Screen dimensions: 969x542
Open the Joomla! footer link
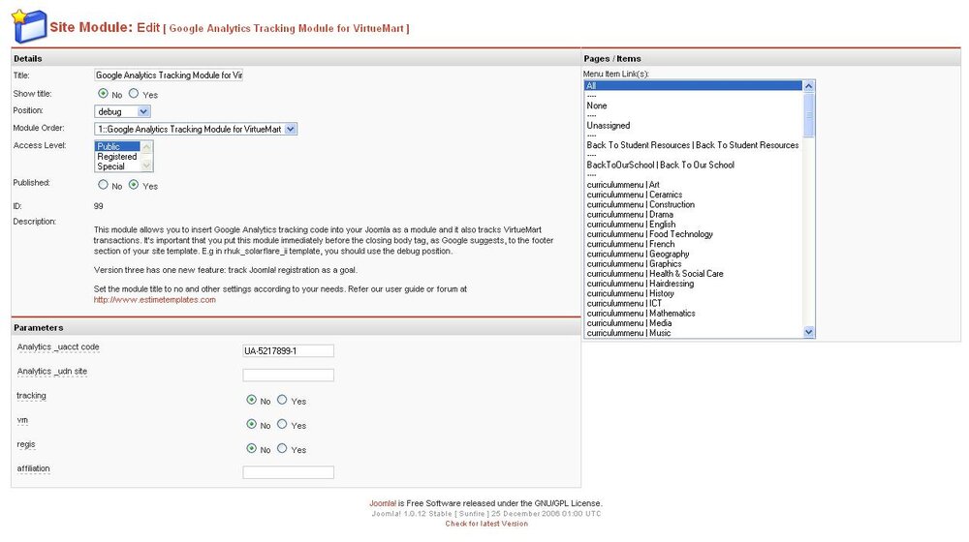(383, 503)
